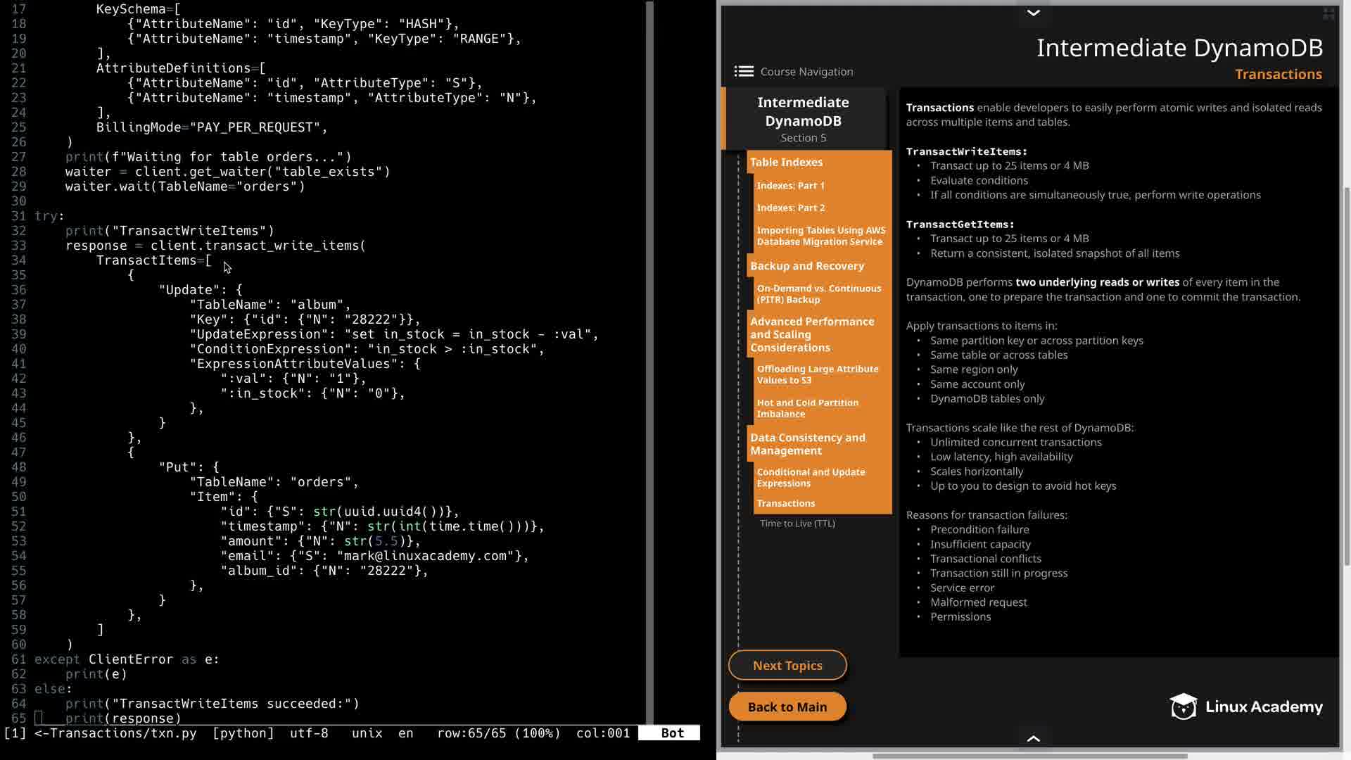
Task: Open the Next Topics button
Action: click(x=787, y=666)
